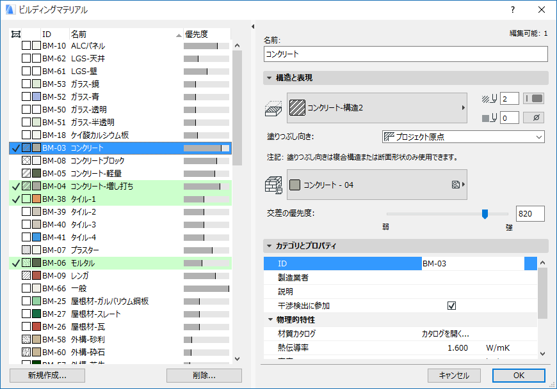
Task: Click the cut fill structure icon beside コンクリート-構造2
Action: pyautogui.click(x=273, y=109)
